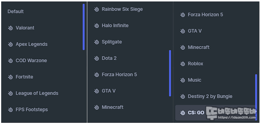Click the middle list's blue scrollbar
The image size is (260, 124).
click(170, 73)
